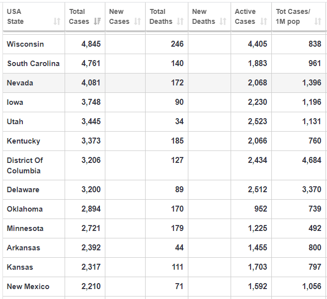Image resolution: width=327 pixels, height=299 pixels.
Task: Select the Wisconsin state name cell
Action: coord(25,44)
